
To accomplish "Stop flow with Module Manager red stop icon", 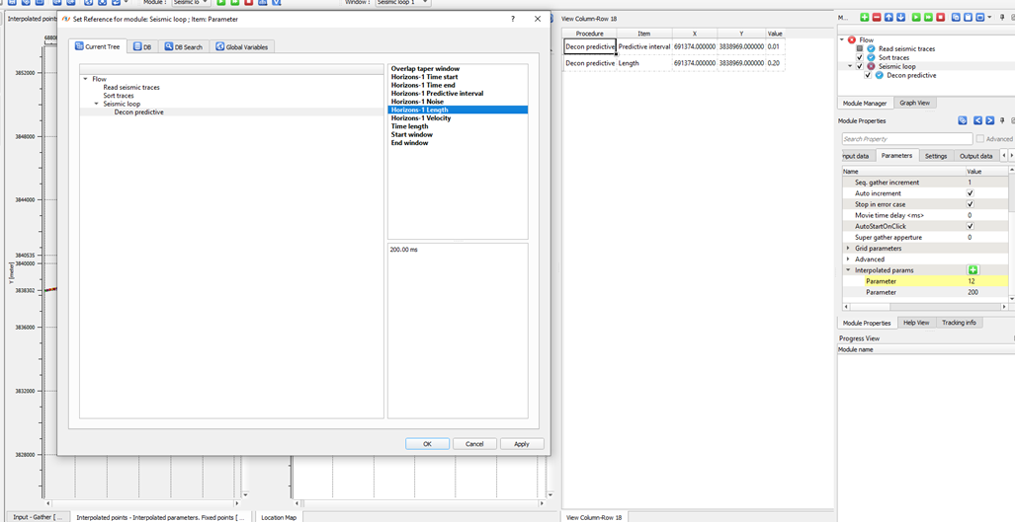I will (x=941, y=18).
